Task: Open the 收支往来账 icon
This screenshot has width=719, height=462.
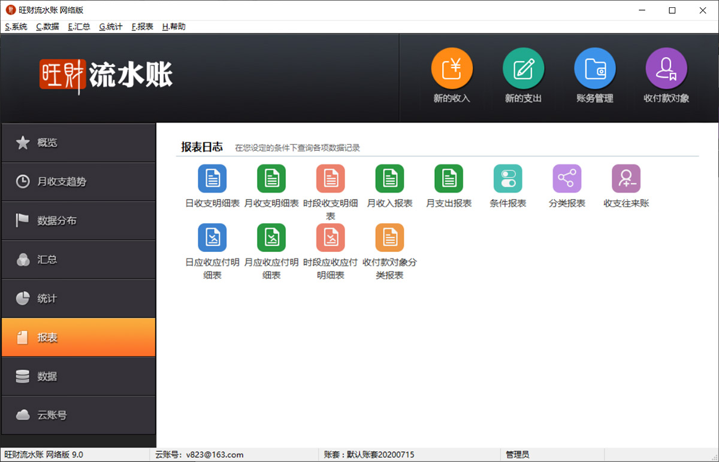Action: 626,178
